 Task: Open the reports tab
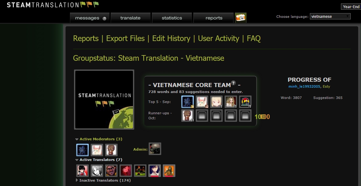tap(214, 18)
